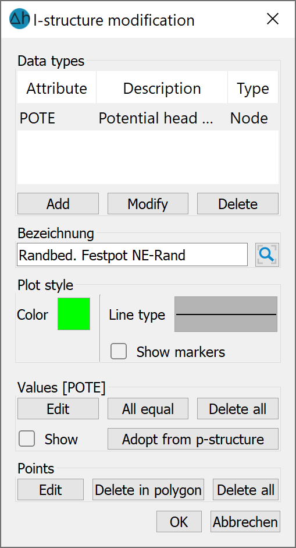The width and height of the screenshot is (296, 548).
Task: Click Adopt from p-structure
Action: coord(192,439)
